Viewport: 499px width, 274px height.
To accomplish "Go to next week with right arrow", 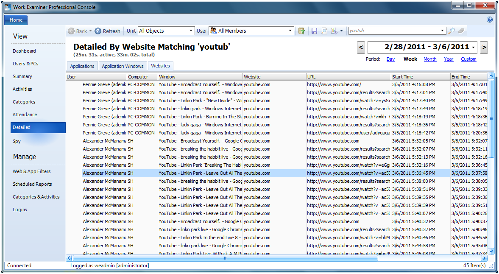I will tap(484, 48).
